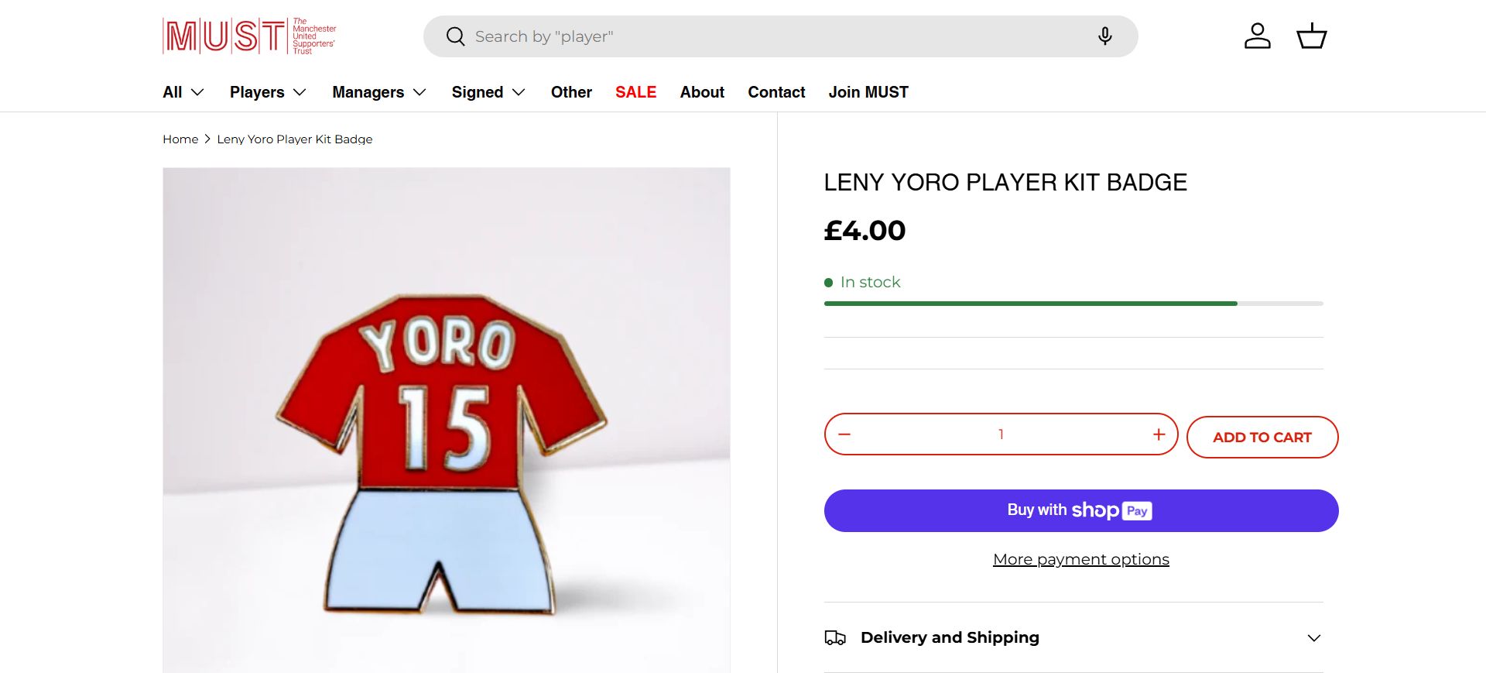Open More payment options link

tap(1080, 559)
